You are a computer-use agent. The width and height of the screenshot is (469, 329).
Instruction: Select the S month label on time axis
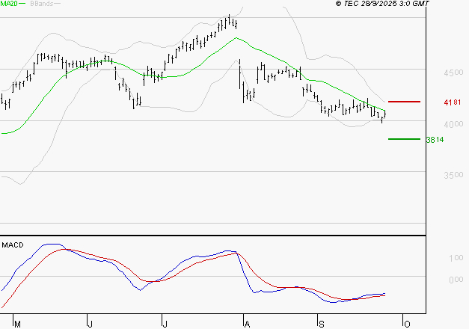pyautogui.click(x=322, y=323)
